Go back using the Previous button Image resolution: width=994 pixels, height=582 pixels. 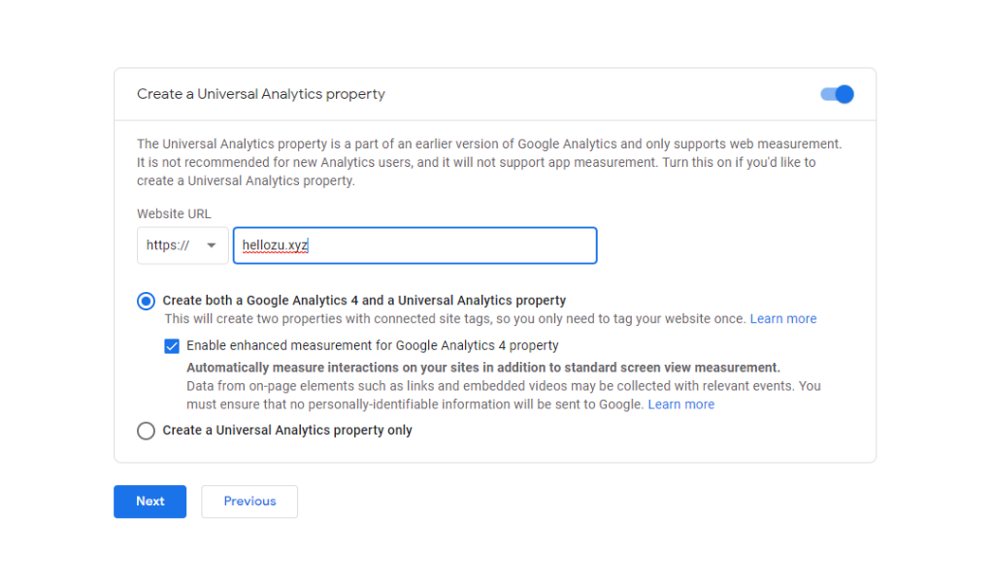[249, 501]
